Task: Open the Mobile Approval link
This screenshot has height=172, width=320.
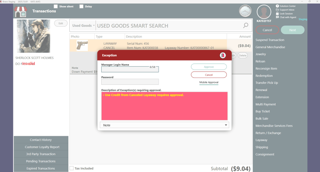Action: click(x=209, y=82)
